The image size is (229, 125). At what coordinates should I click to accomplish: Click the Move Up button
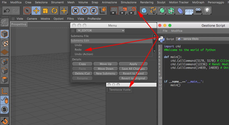pos(106,64)
